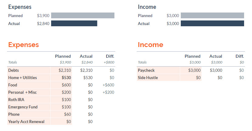This screenshot has width=252, height=131.
Task: Click the gray Planned income bar
Action: coord(212,16)
